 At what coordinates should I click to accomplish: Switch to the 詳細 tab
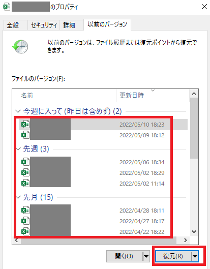(69, 25)
